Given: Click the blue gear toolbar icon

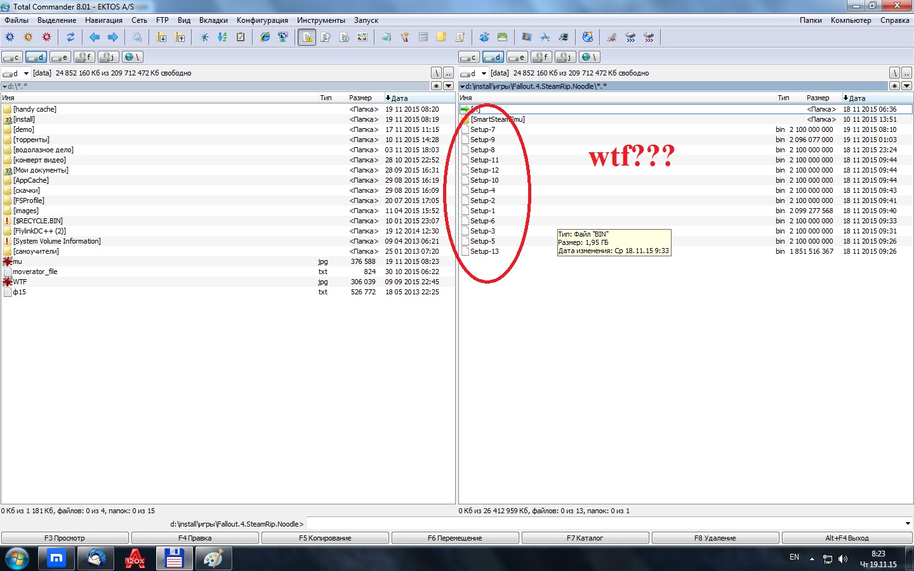Looking at the screenshot, I should (x=10, y=37).
